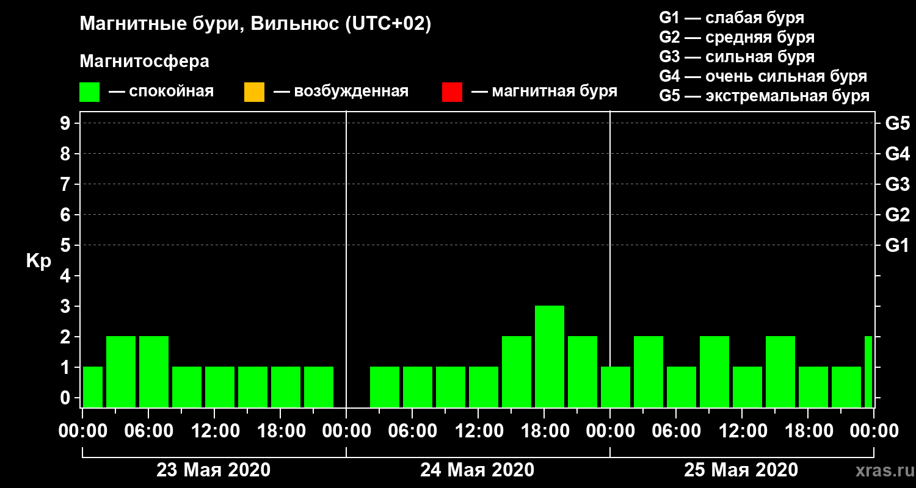Click the '23 Мая 2020' date label
Screen dimensions: 916x488
213,470
